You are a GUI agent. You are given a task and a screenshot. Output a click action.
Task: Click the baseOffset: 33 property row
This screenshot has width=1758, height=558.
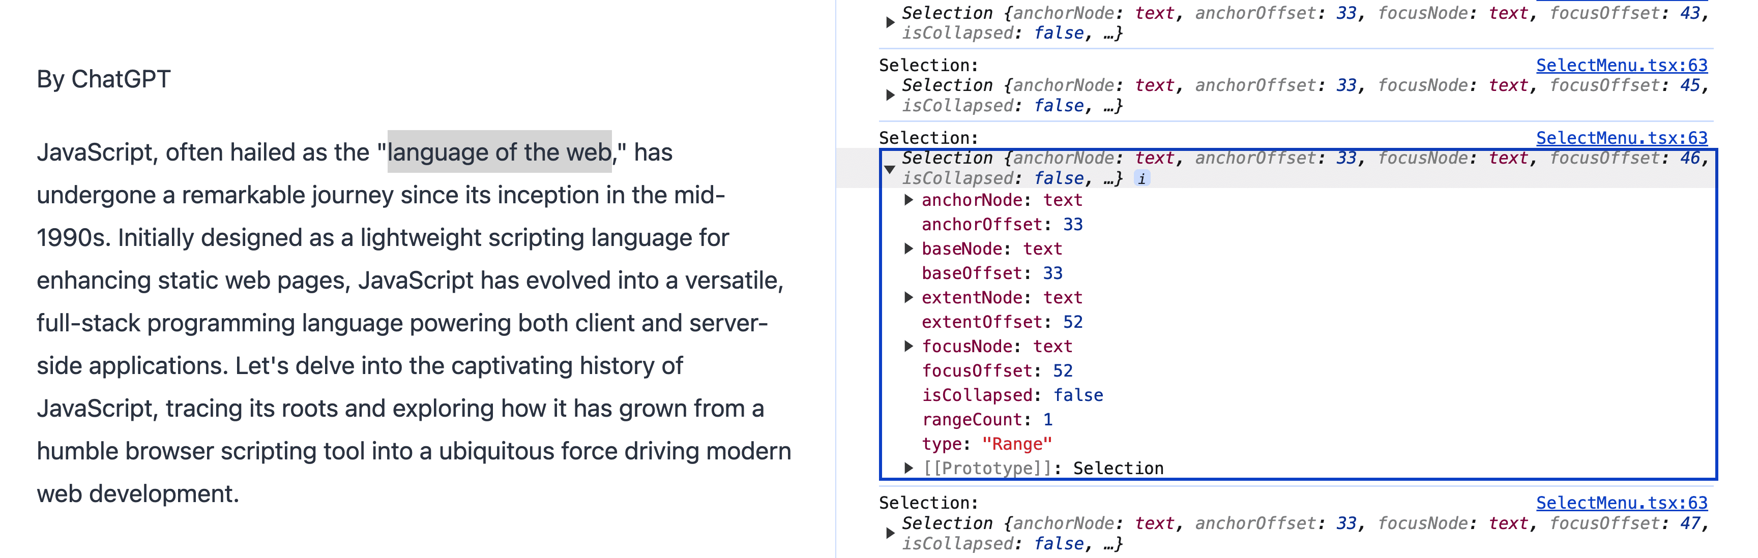991,273
